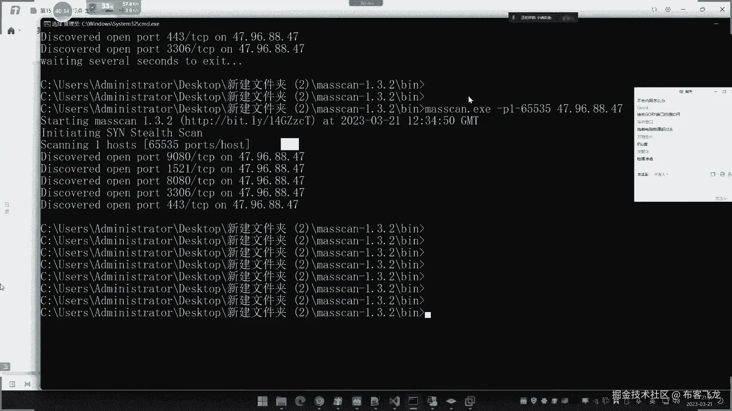The width and height of the screenshot is (732, 411).
Task: Click the 发送 button in chat window
Action: click(720, 198)
